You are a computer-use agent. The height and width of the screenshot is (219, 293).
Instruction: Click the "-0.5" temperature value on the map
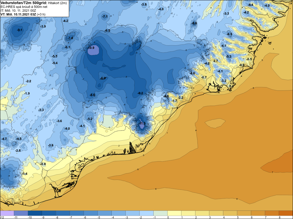click(x=249, y=59)
